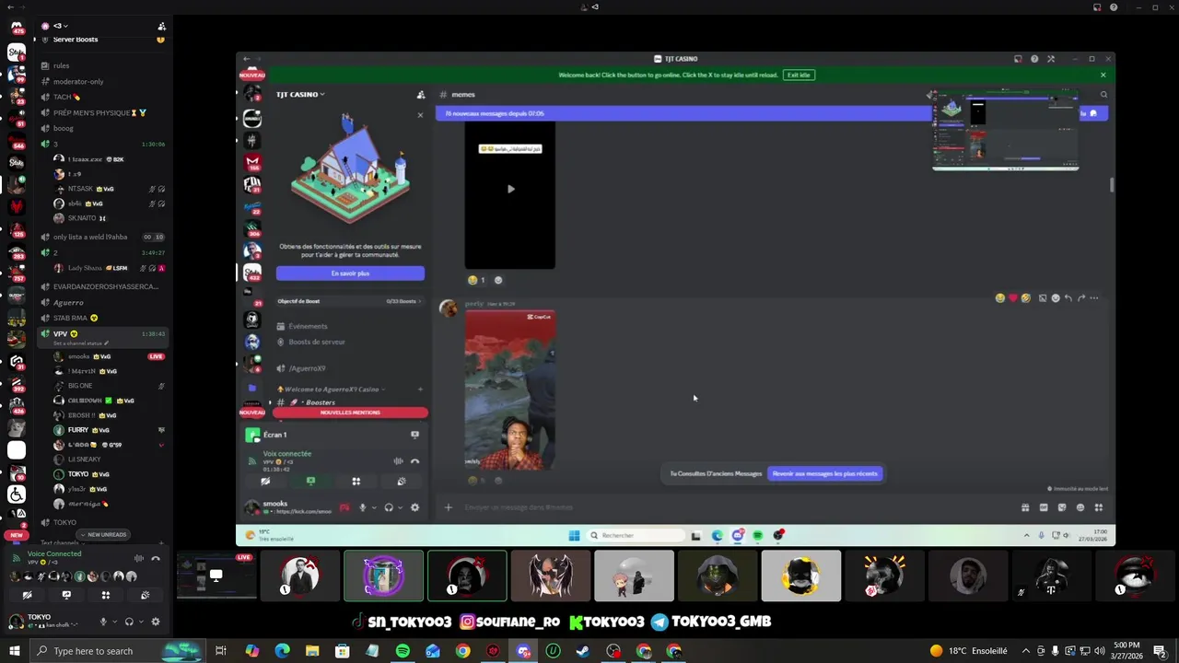Open Spotify from Windows taskbar
The height and width of the screenshot is (663, 1179).
(403, 651)
